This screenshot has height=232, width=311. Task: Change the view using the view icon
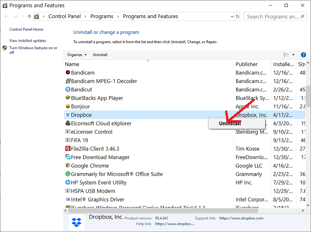[286, 55]
